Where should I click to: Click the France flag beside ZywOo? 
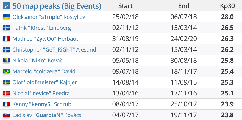tap(6, 39)
